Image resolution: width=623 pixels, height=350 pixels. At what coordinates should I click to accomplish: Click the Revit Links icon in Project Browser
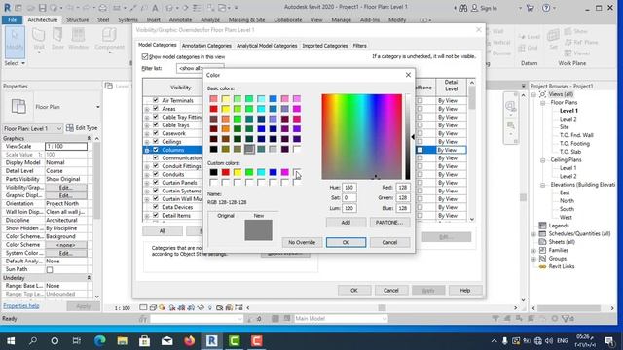(542, 266)
